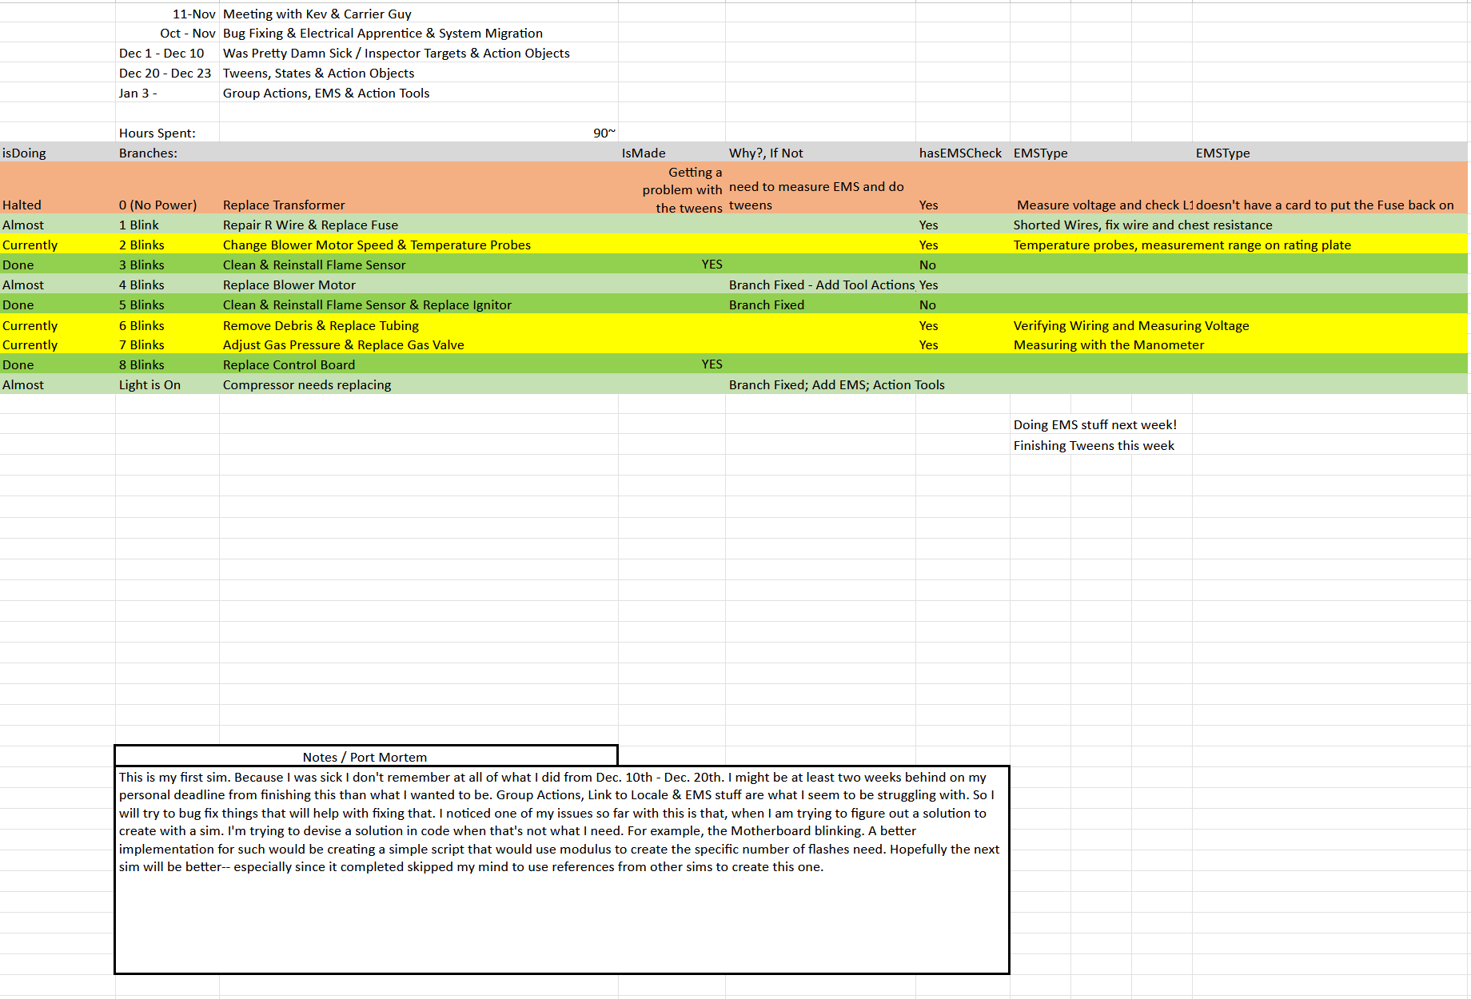Select the 'Replace Blower Motor' cell

click(x=418, y=285)
